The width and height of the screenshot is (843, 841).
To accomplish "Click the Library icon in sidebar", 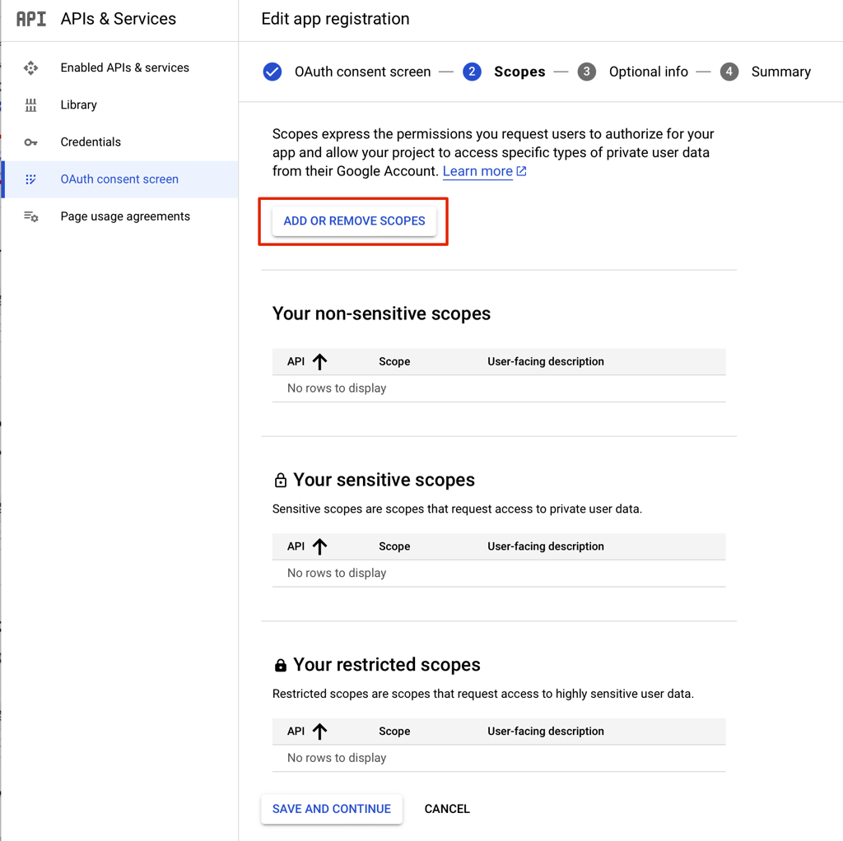I will tap(30, 105).
